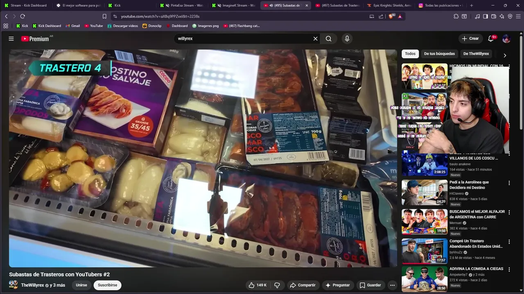
Task: Switch to Todas las publicaciones tab
Action: (x=440, y=5)
